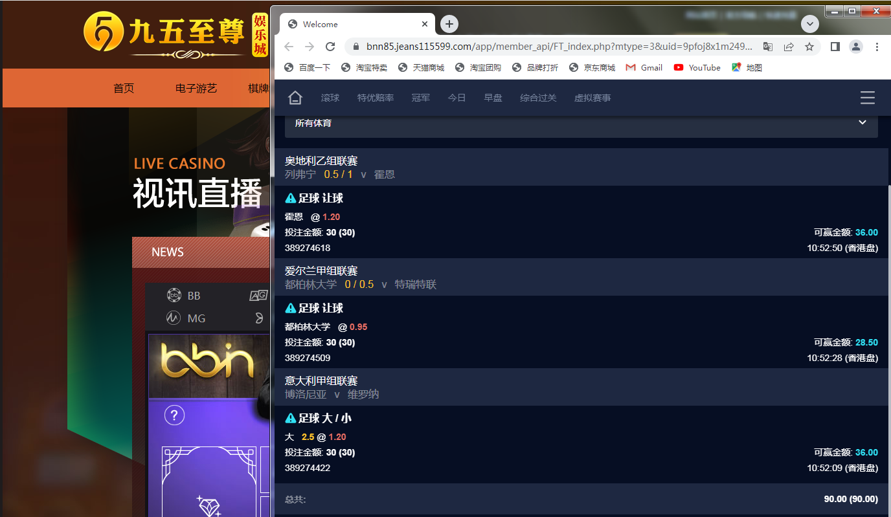Image resolution: width=891 pixels, height=517 pixels.
Task: Click the warning icon beside the 都柏林大学 @ 0.95 bet
Action: [x=290, y=309]
